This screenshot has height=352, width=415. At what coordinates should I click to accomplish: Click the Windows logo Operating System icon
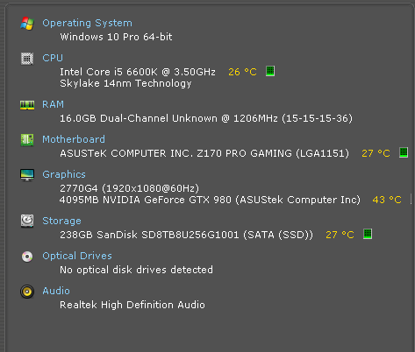[x=27, y=24]
